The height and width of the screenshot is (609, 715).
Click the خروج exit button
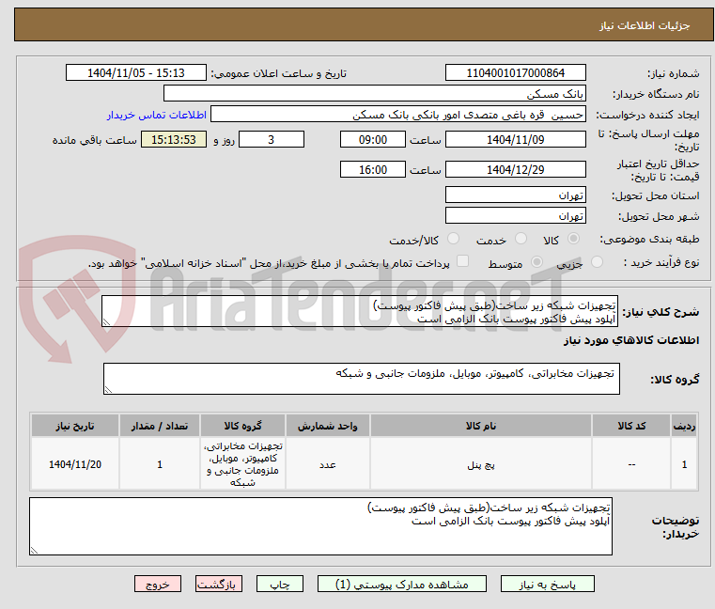[x=157, y=584]
